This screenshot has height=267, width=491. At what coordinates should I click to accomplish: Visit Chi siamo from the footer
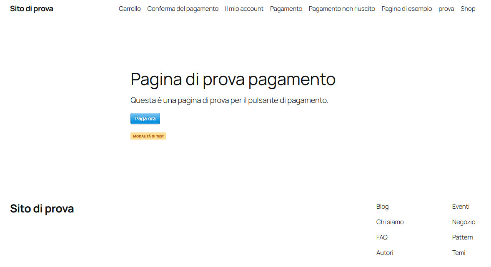coord(390,222)
